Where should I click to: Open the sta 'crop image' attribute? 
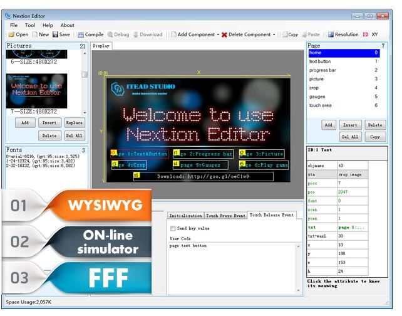[x=353, y=174]
